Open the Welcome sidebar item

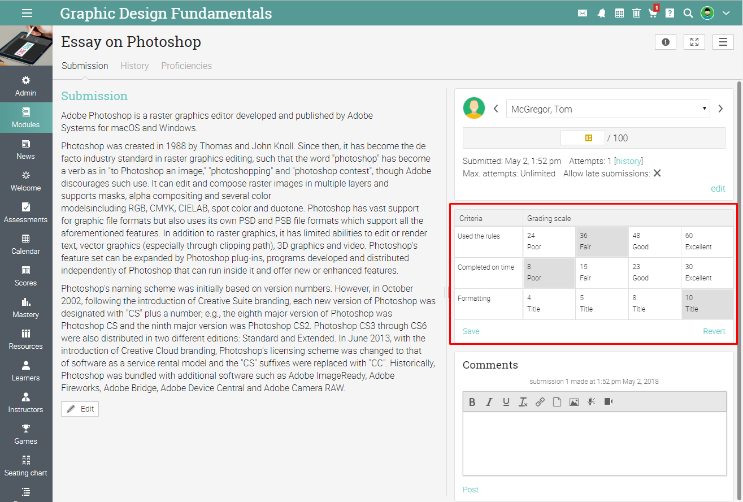pyautogui.click(x=26, y=181)
